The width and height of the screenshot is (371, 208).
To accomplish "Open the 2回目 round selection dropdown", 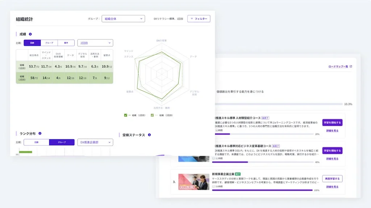I will click(x=95, y=43).
